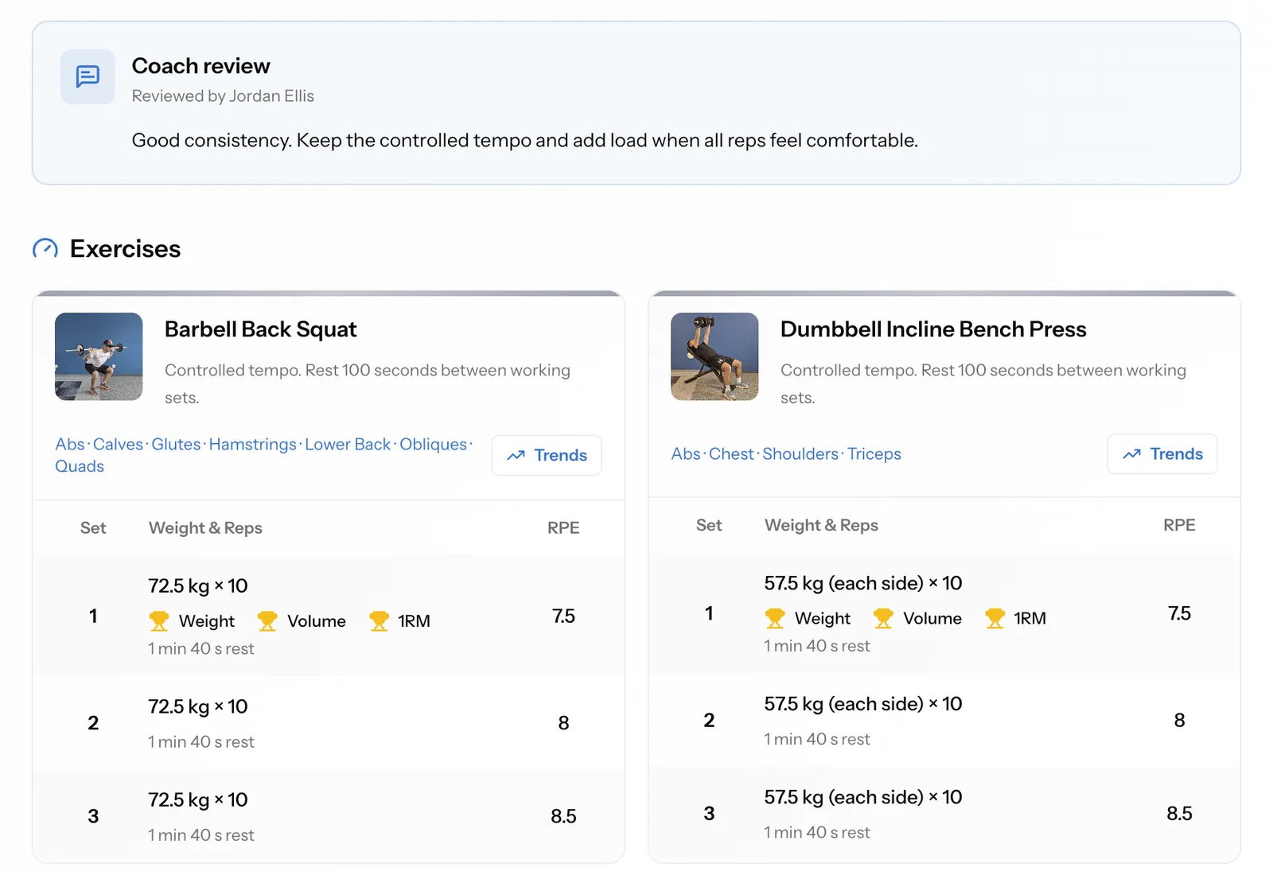The image size is (1273, 875).
Task: Click the Obliques muscle tag
Action: pyautogui.click(x=433, y=444)
